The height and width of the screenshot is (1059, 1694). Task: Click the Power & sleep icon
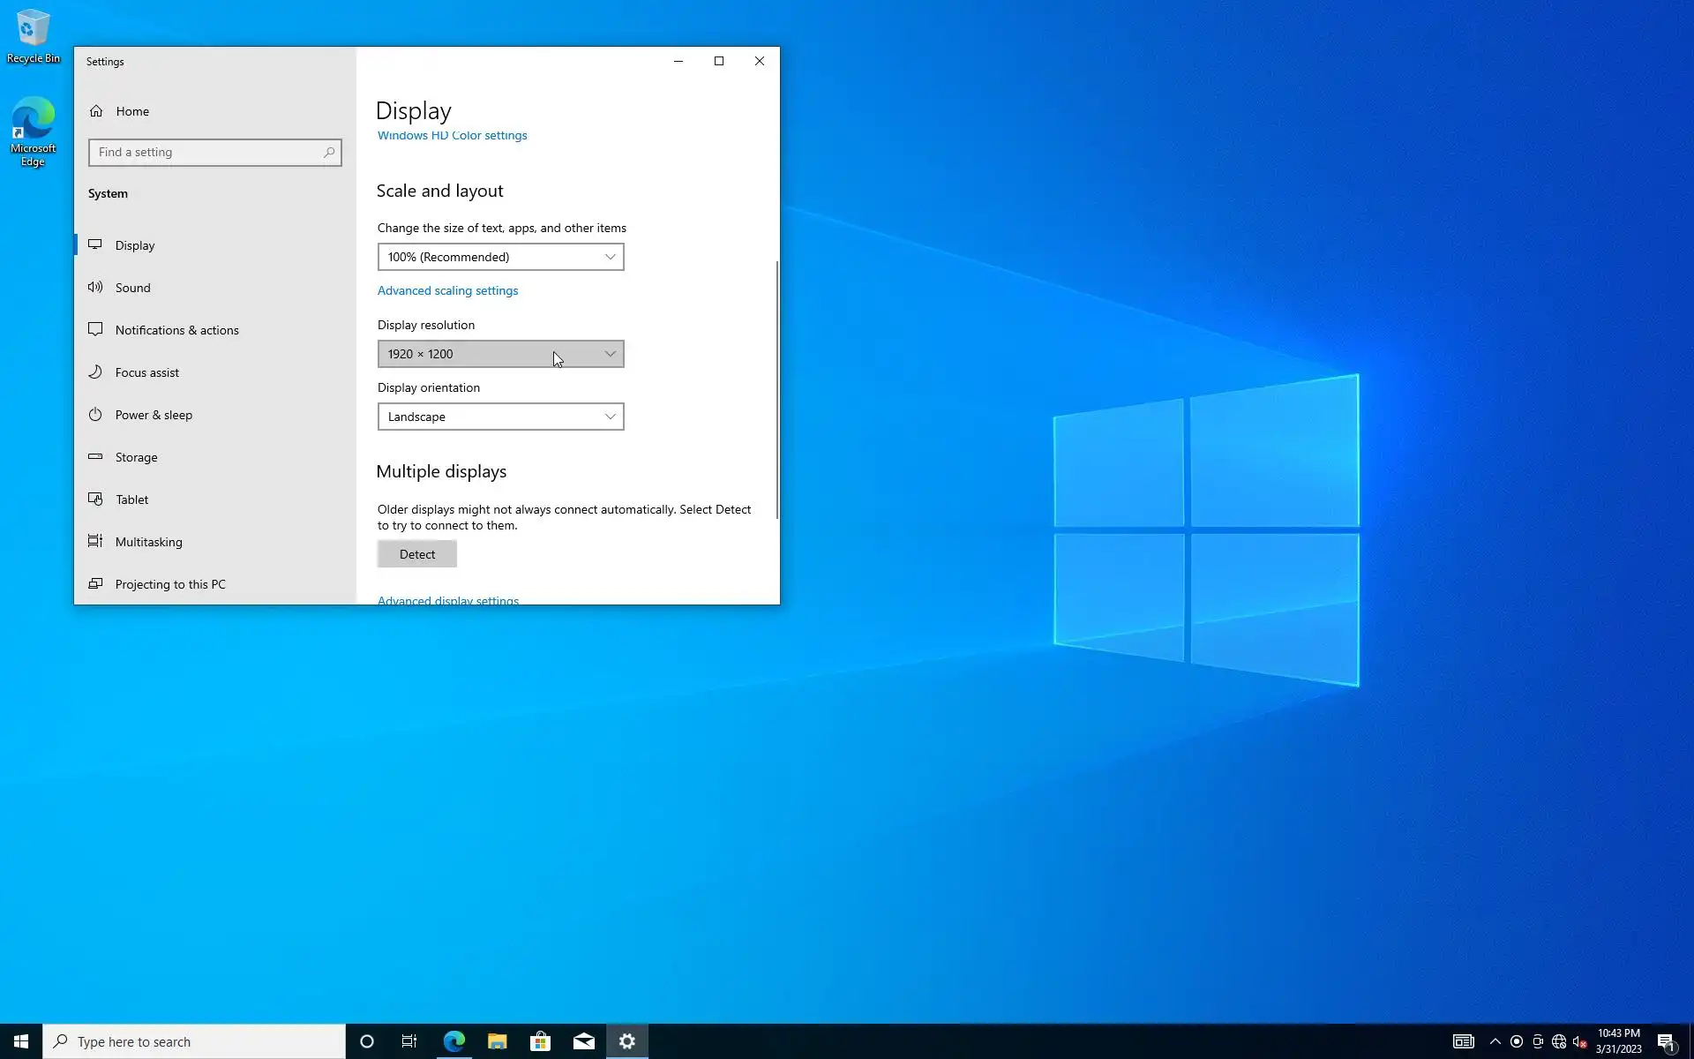[95, 415]
